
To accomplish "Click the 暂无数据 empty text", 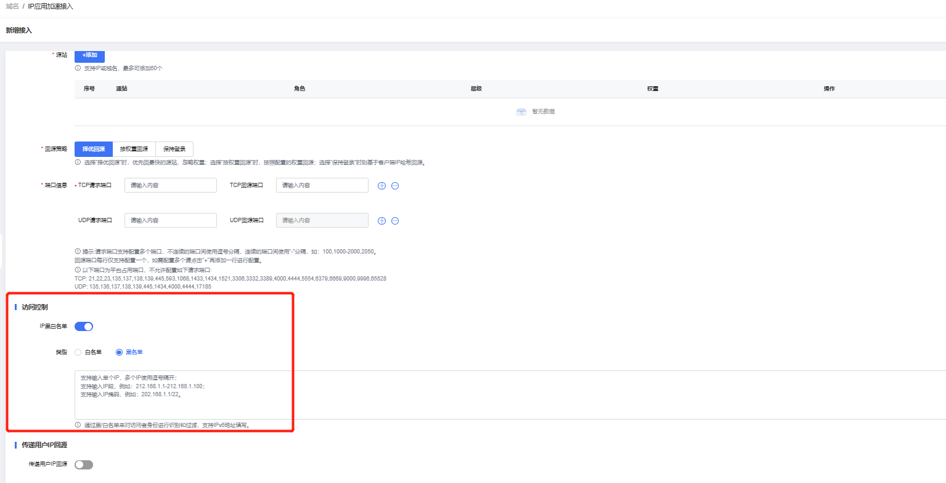I will [544, 112].
